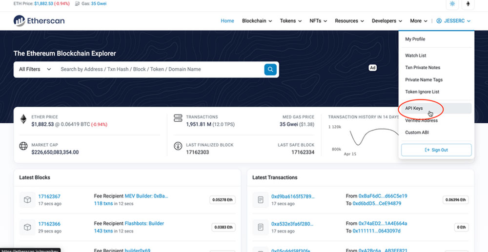
Task: Open block 17162366 link
Action: (49, 224)
